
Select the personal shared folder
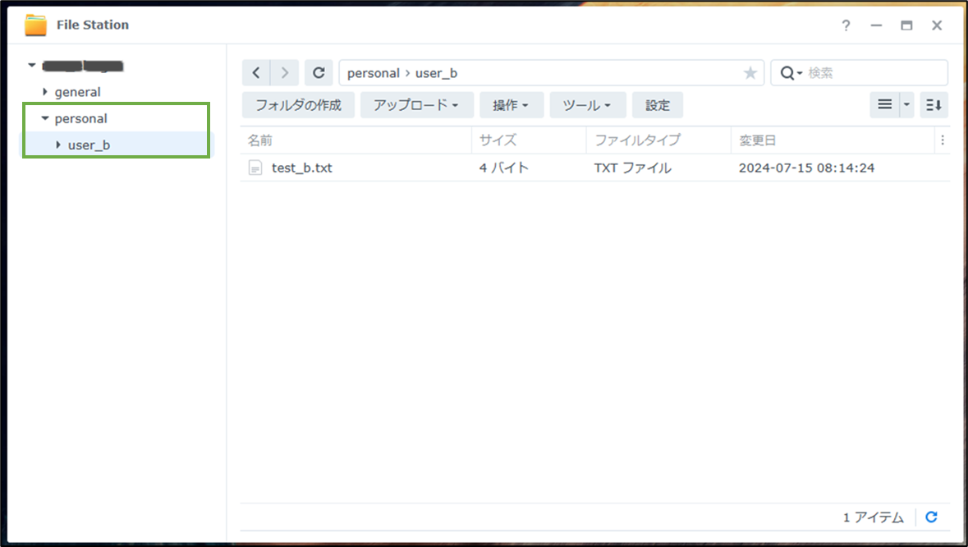click(81, 118)
